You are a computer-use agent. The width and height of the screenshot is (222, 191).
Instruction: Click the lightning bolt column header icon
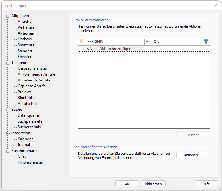81,42
